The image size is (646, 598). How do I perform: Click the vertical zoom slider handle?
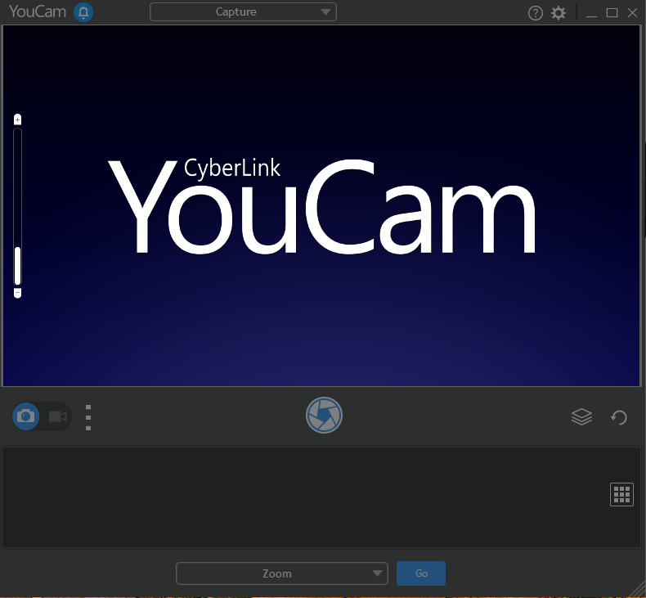click(x=17, y=266)
